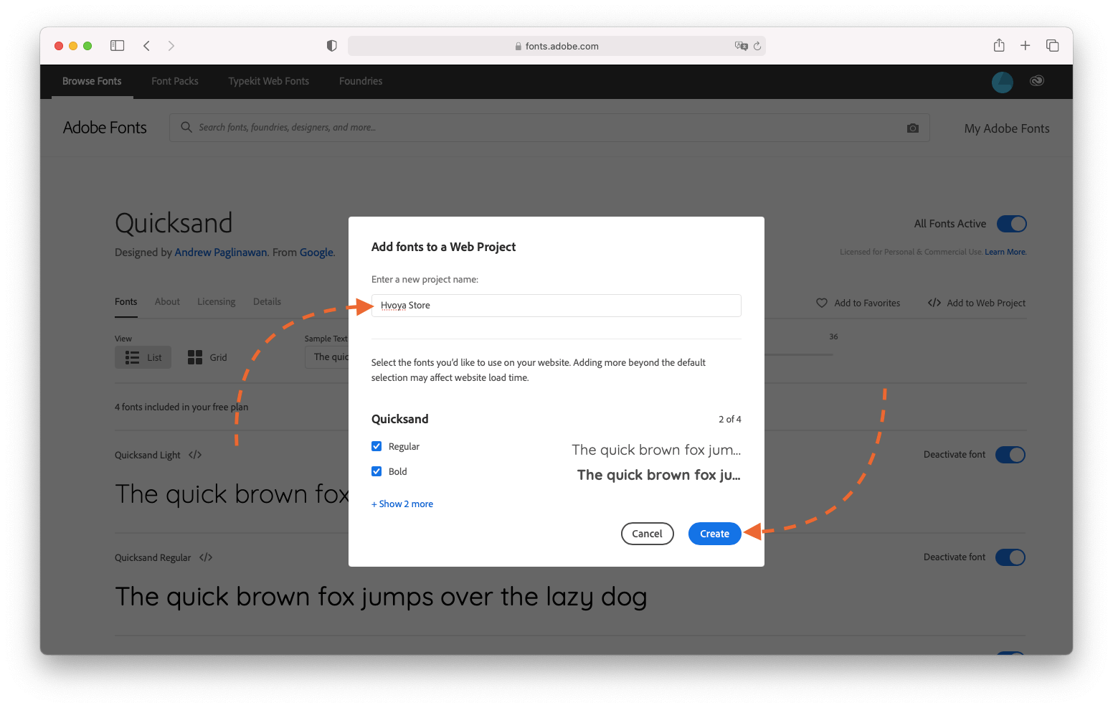Click "4 fonts included in your free plan"

181,407
